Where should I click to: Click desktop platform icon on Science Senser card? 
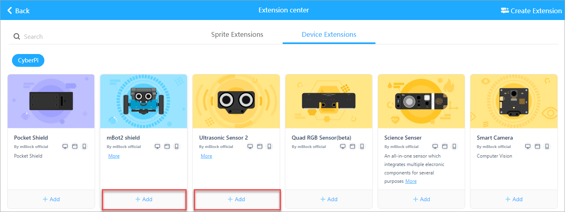tap(435, 146)
